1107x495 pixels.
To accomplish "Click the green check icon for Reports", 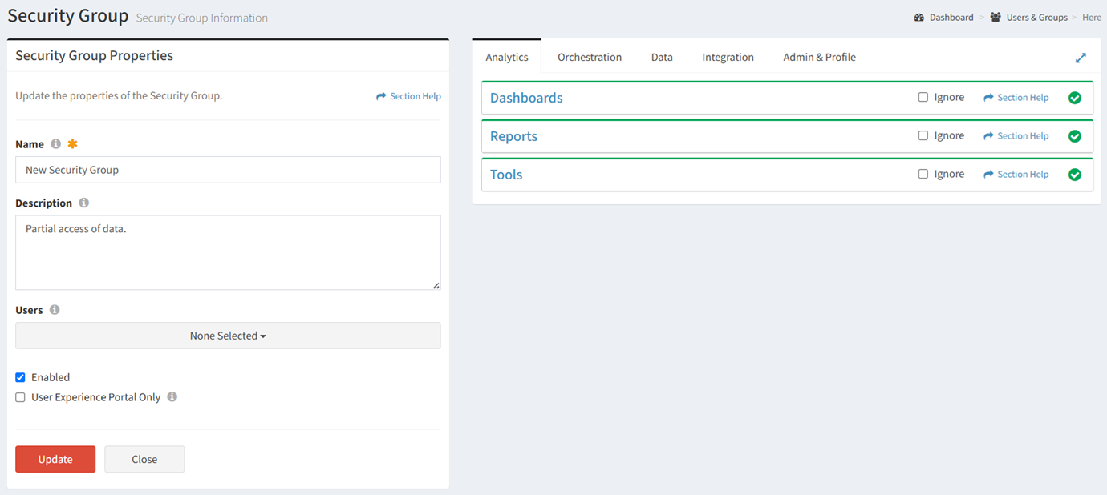I will 1075,136.
